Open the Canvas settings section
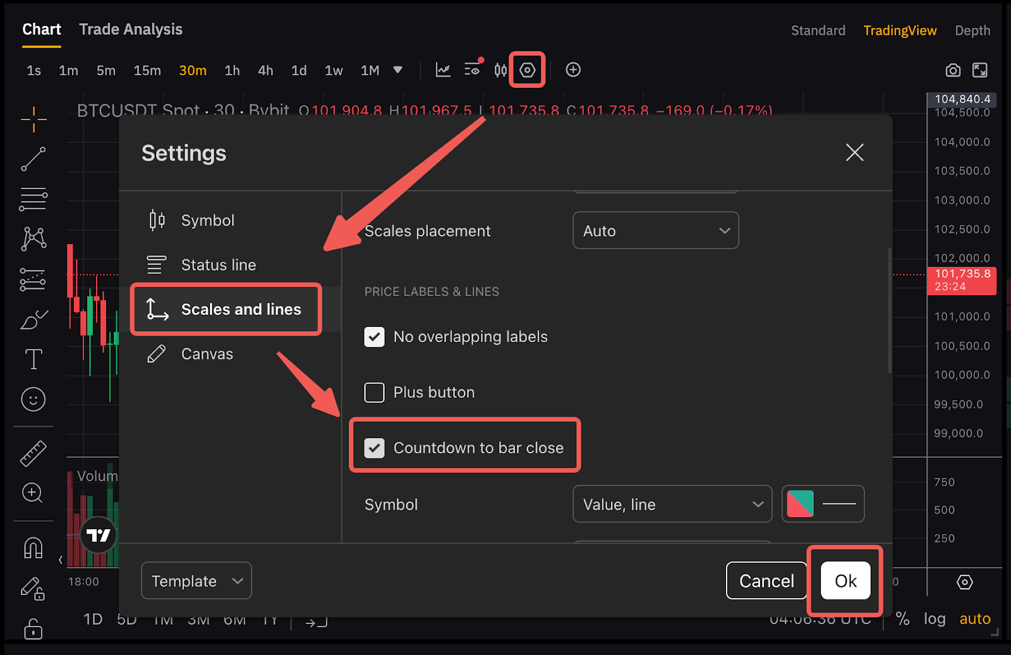The image size is (1011, 655). (x=207, y=354)
